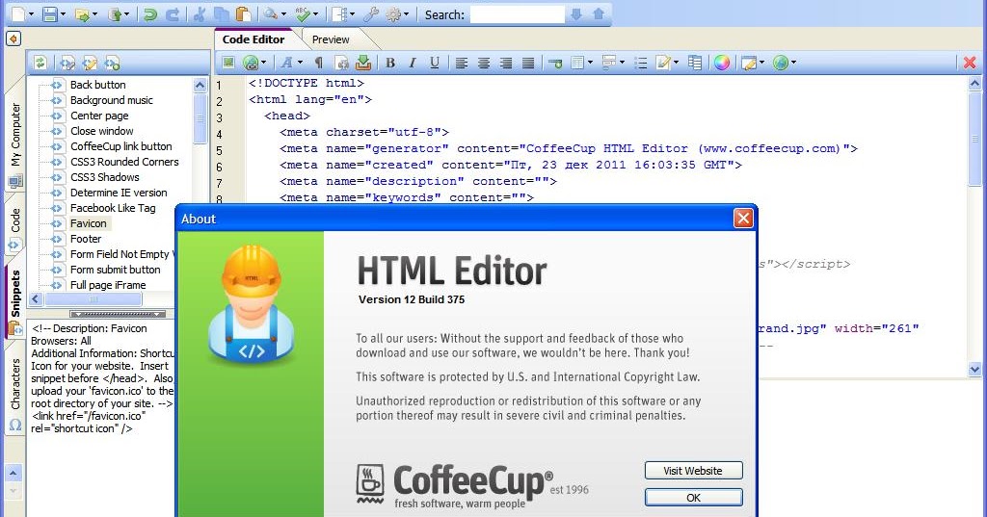Select the Facebook Like Tag snippet
This screenshot has height=517, width=987.
pyautogui.click(x=113, y=208)
